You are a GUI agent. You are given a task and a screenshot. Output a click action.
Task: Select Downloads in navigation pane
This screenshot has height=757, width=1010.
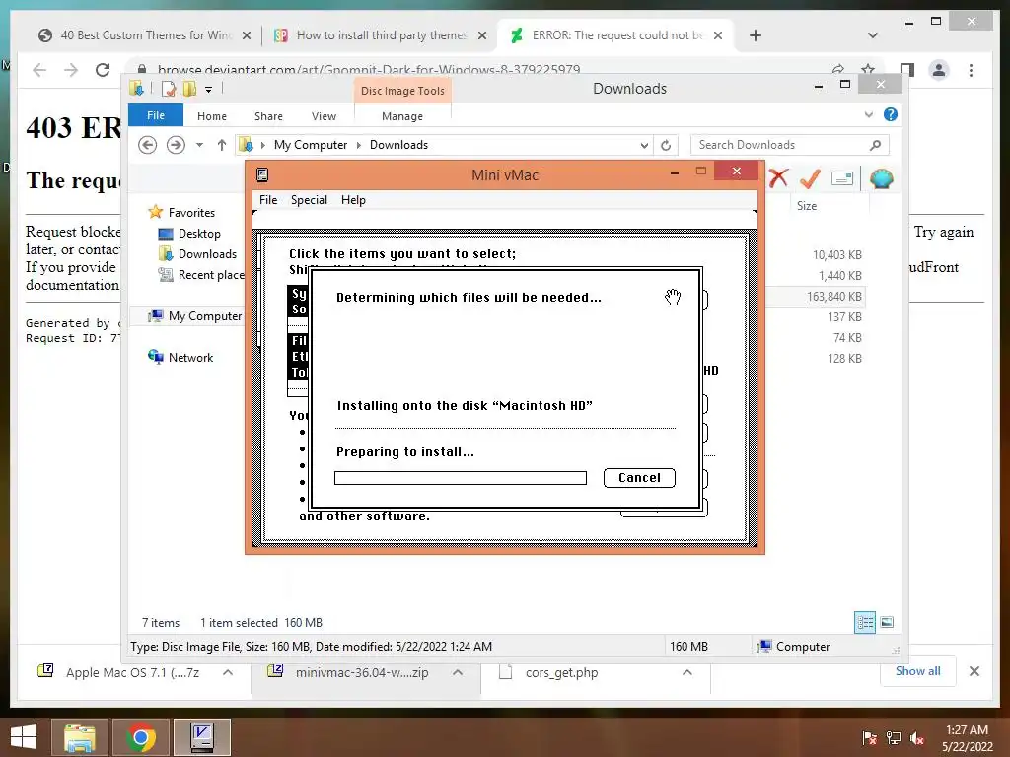207,253
